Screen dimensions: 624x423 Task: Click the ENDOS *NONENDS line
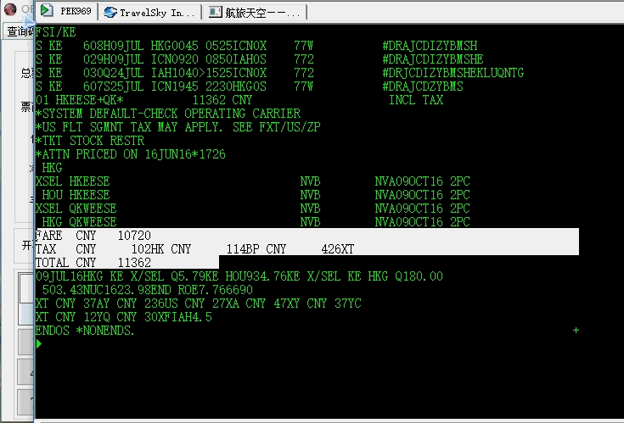click(85, 331)
